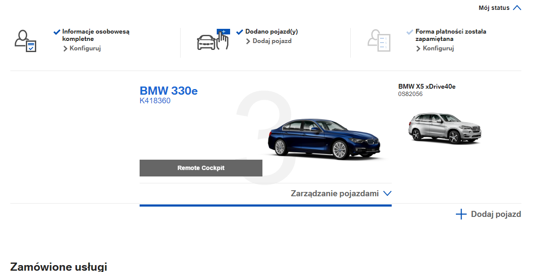Click the add vehicle car-and-hand icon
Screen dimensions: 555x272
click(x=213, y=40)
